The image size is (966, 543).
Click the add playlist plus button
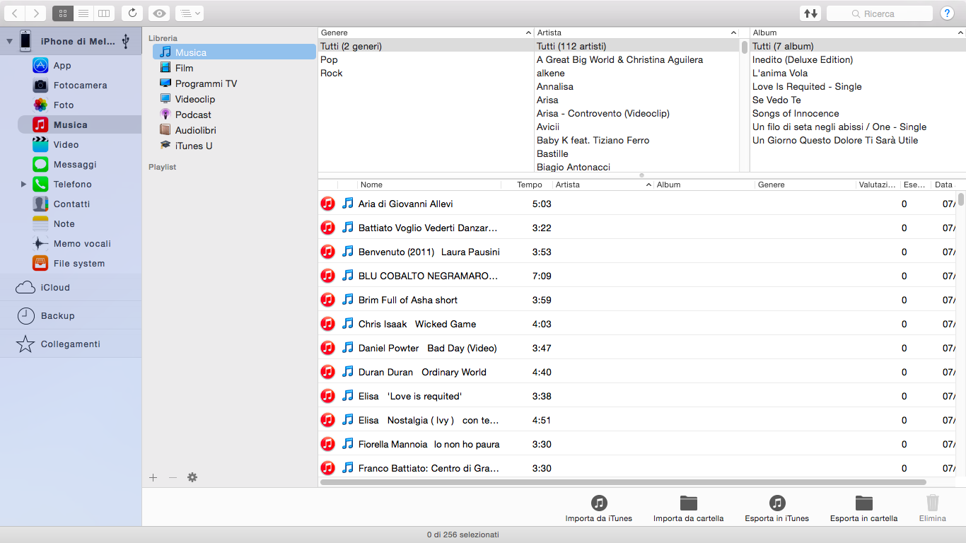(x=153, y=478)
